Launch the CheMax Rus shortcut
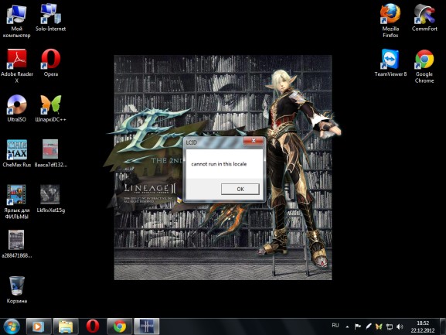Viewport: 446px width, 335px height. click(16, 153)
